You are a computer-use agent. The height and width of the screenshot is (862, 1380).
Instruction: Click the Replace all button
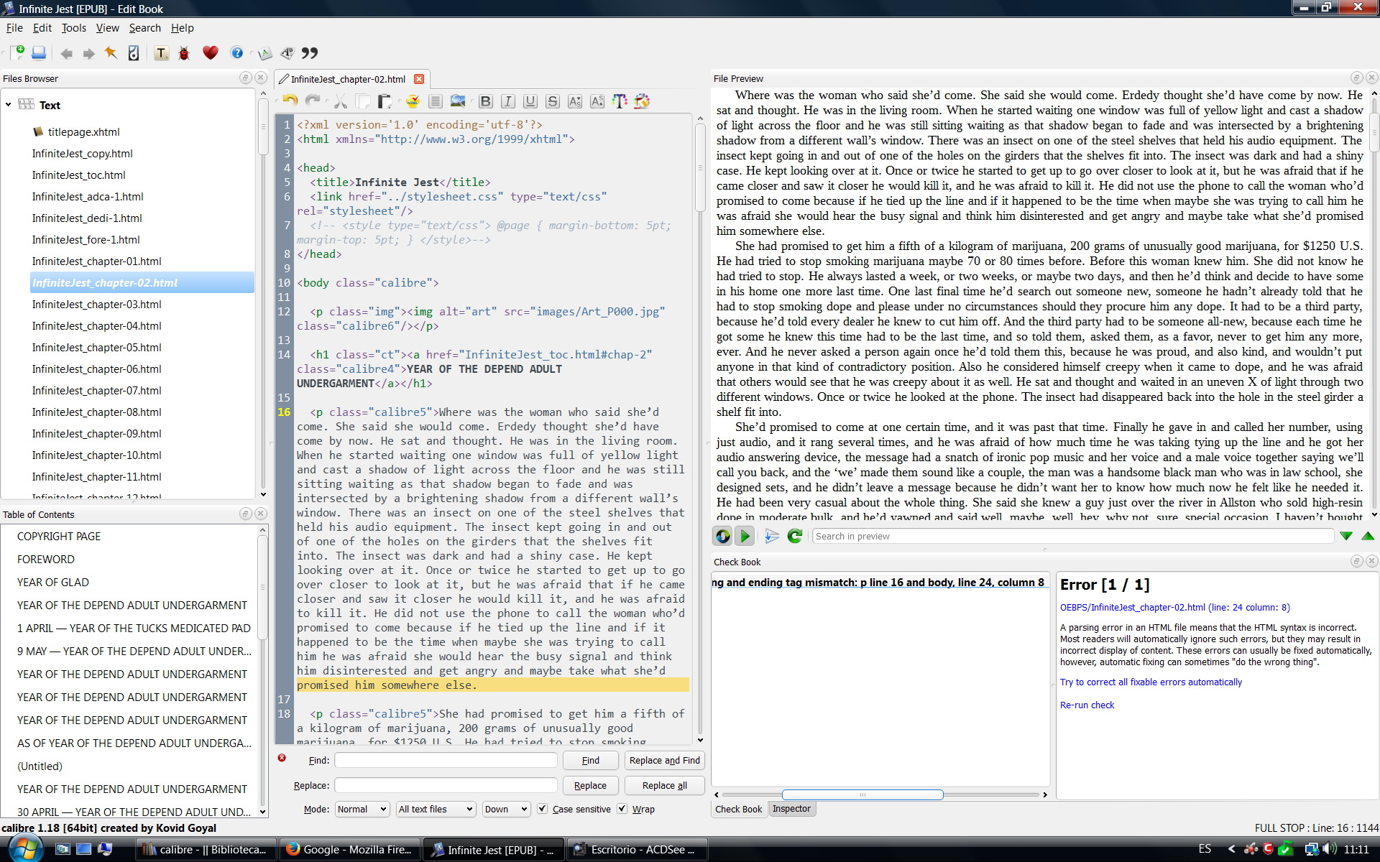(664, 786)
